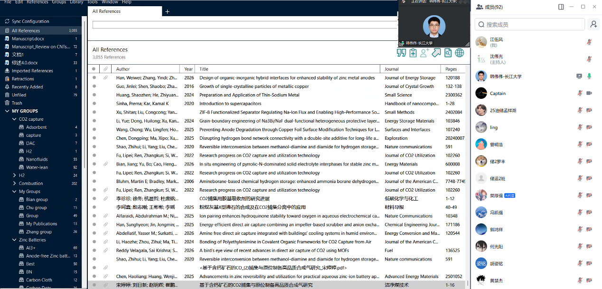Click the export arrow toolbar icon
Image resolution: width=602 pixels, height=289 pixels.
436,53
